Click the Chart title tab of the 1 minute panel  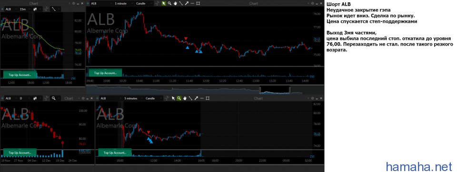(x=254, y=3)
